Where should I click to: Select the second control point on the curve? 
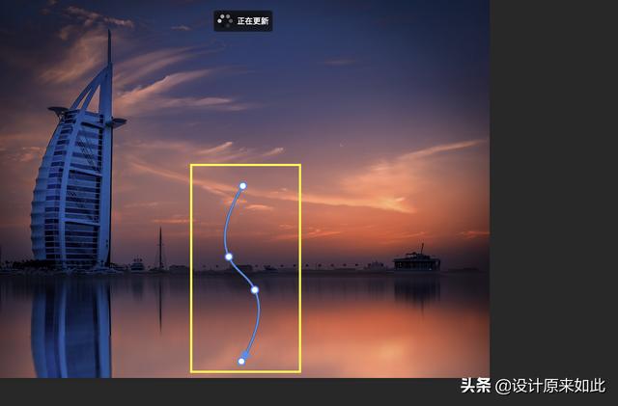pos(229,257)
